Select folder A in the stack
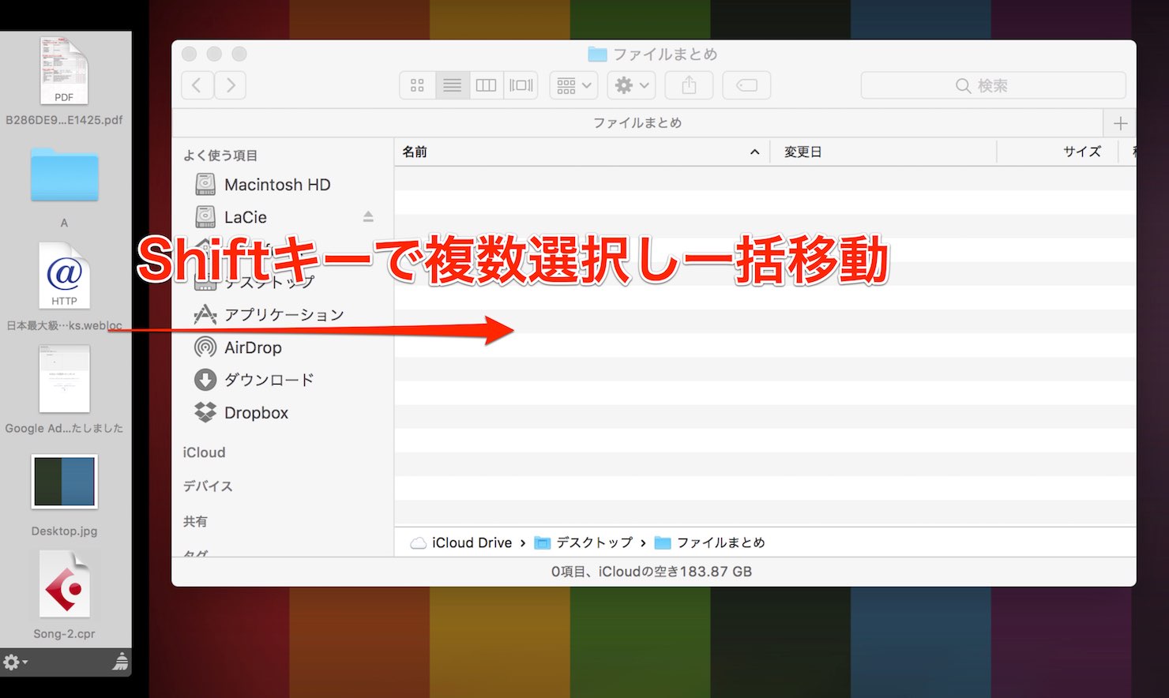 [x=64, y=186]
